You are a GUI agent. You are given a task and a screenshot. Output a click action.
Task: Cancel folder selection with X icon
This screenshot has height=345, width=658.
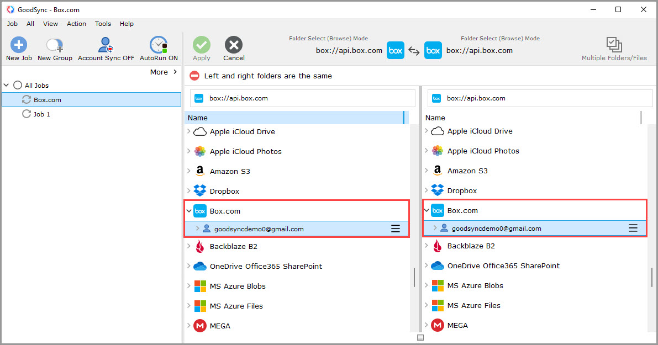coord(234,45)
